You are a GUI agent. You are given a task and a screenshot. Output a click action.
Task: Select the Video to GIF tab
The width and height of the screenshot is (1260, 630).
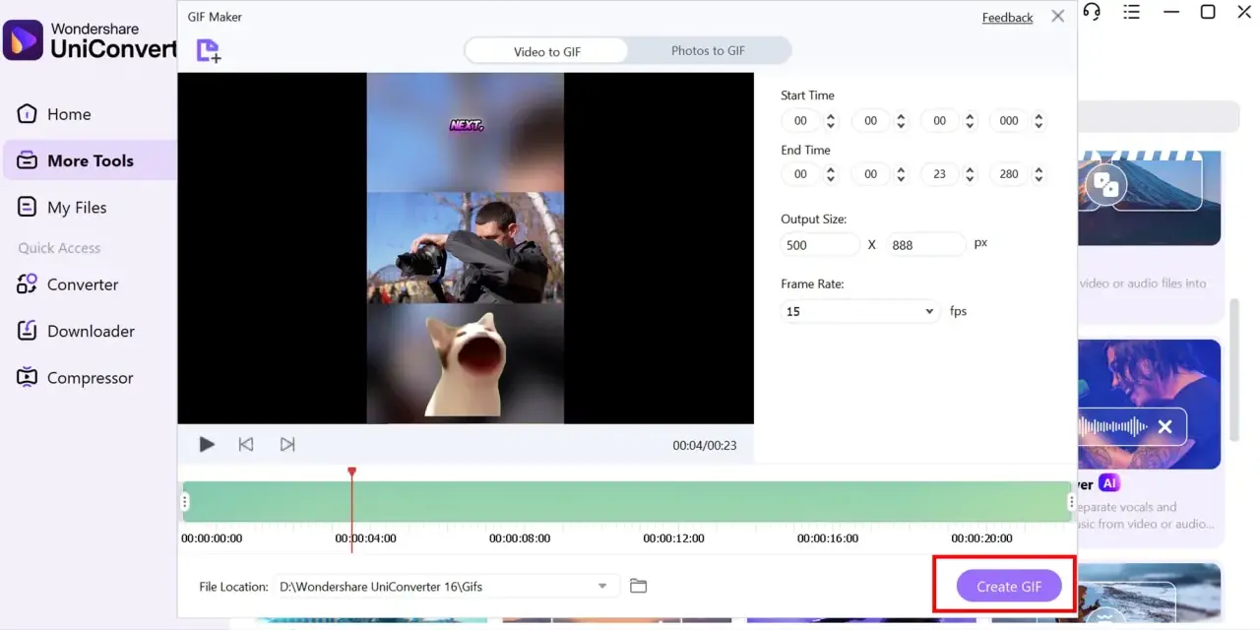tap(546, 51)
